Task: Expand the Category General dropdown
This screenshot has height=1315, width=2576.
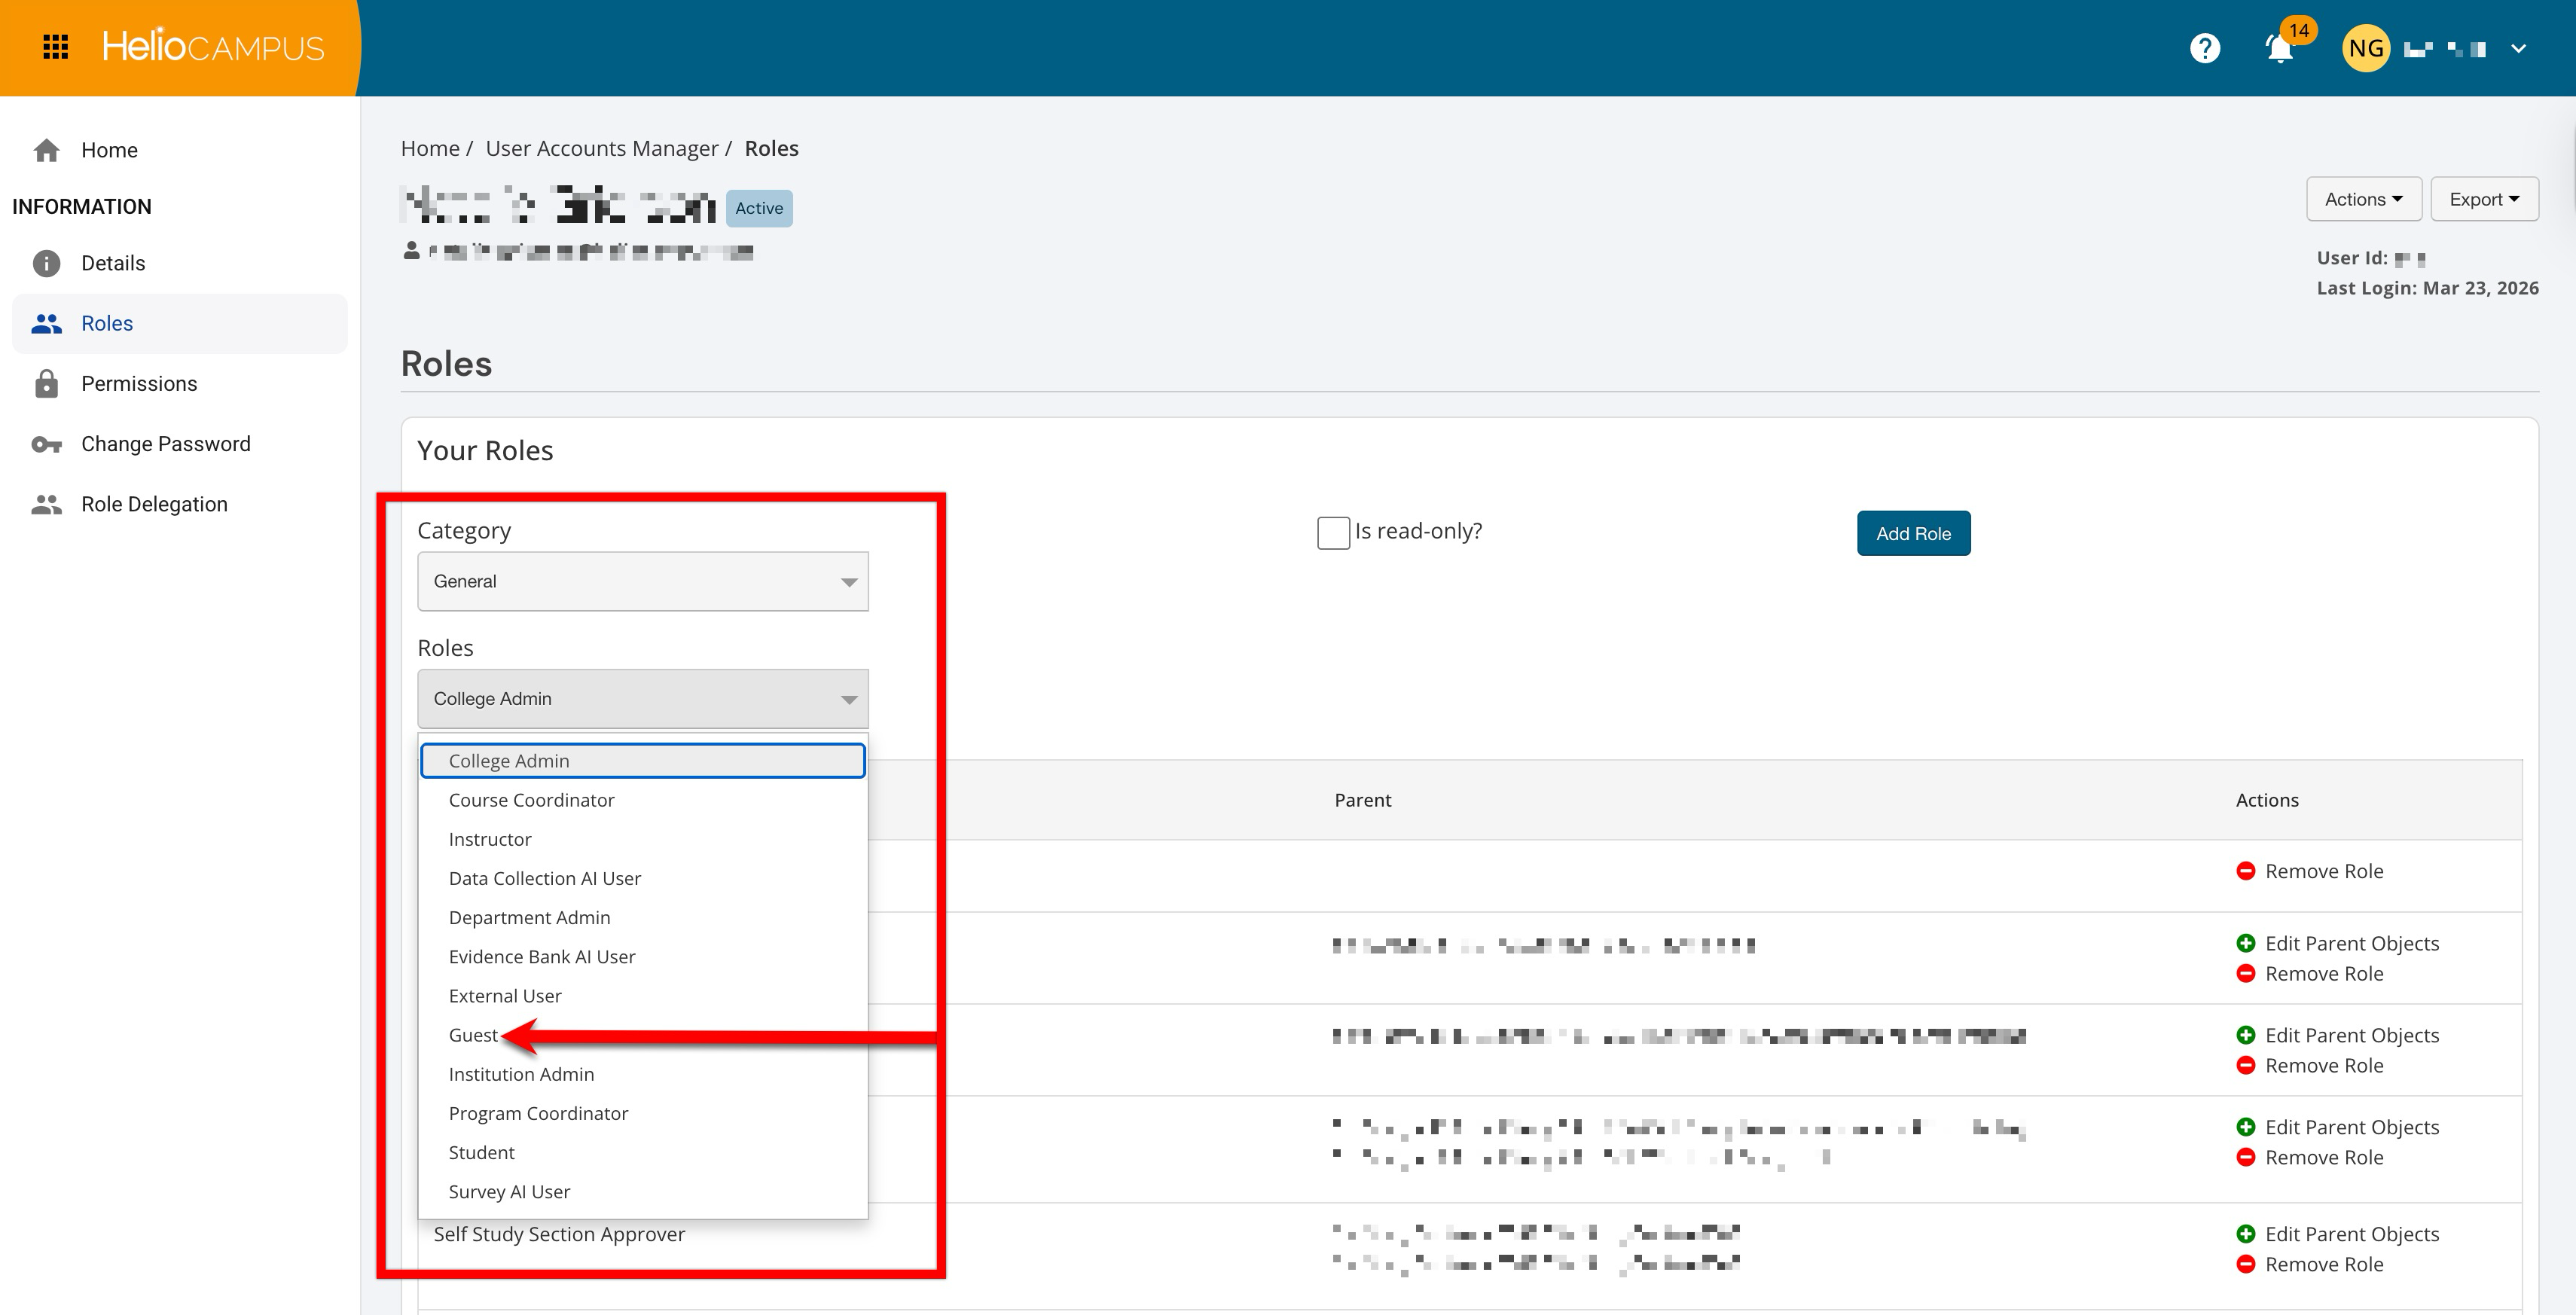Action: click(x=642, y=581)
